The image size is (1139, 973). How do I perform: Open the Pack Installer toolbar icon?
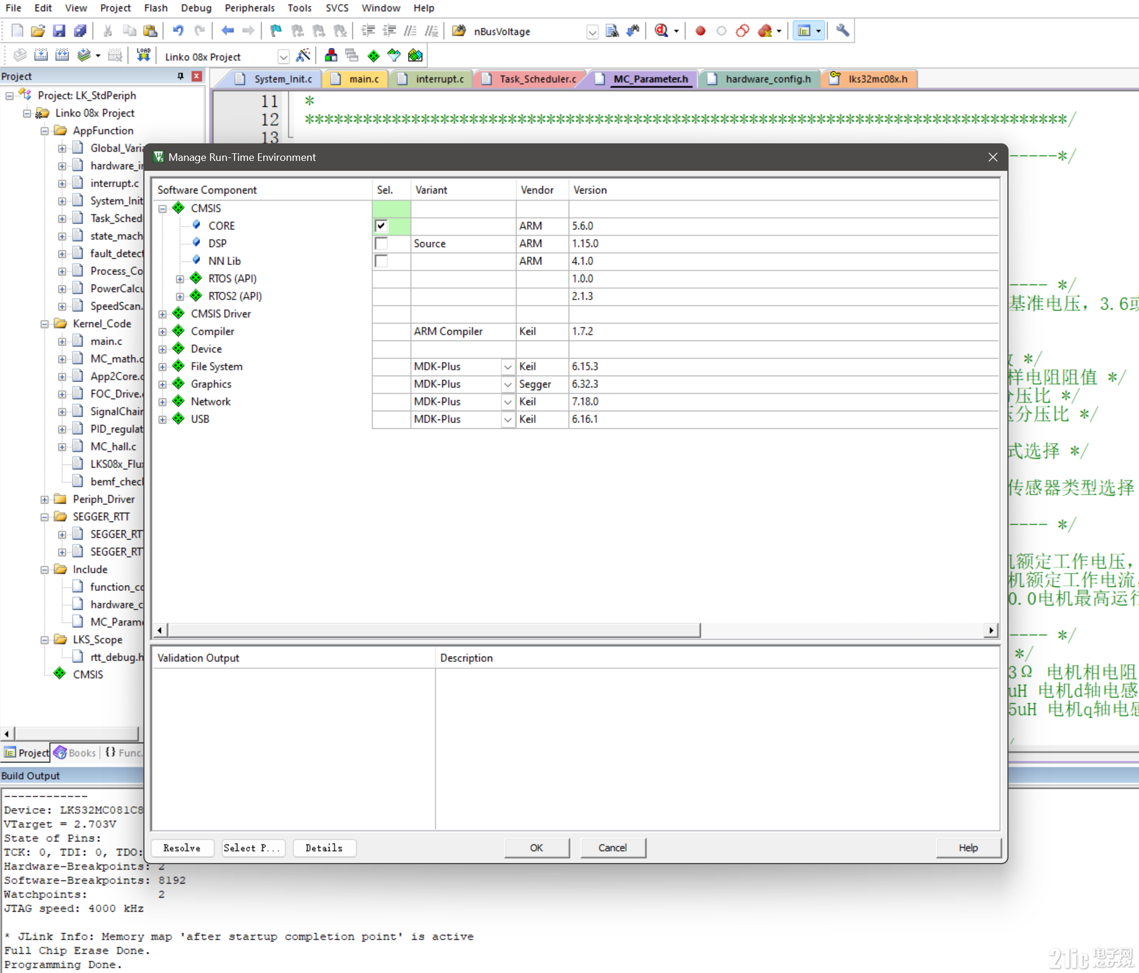(x=415, y=56)
